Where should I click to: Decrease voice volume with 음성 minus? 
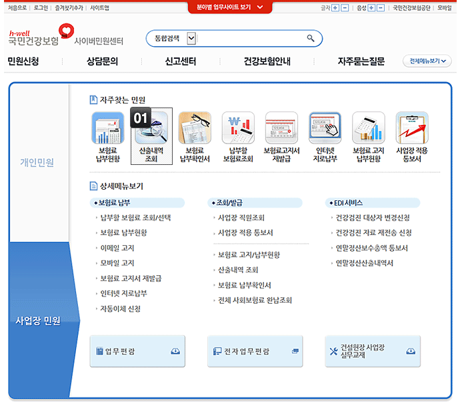[x=381, y=8]
